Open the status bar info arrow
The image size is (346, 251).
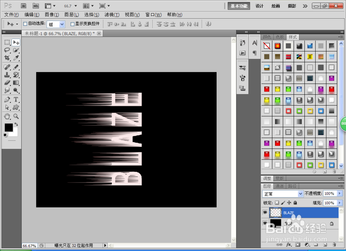(x=105, y=245)
